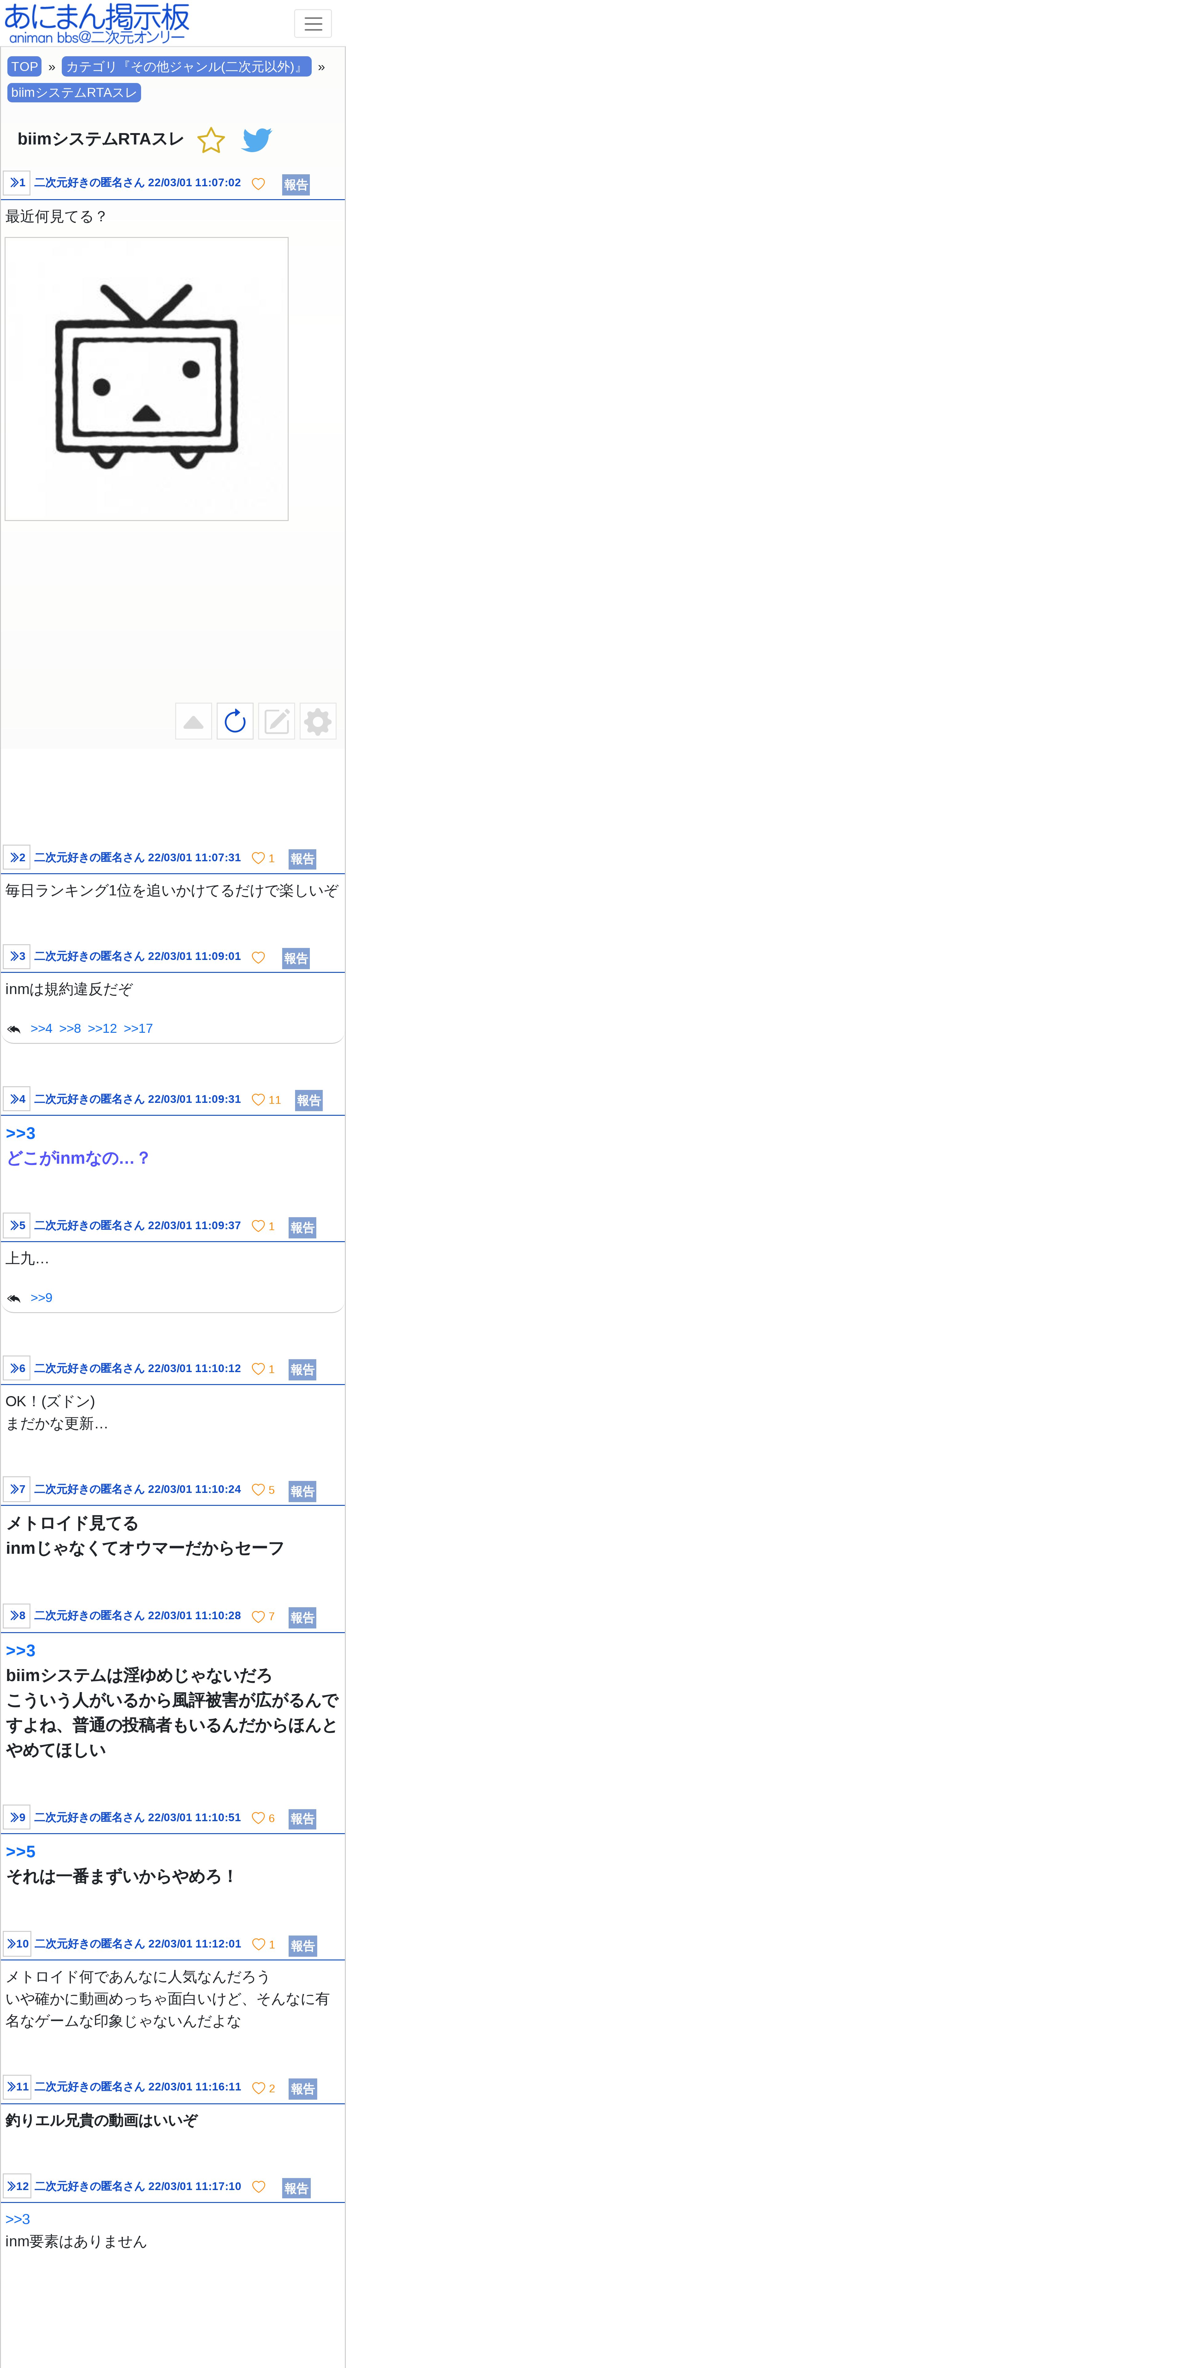This screenshot has width=1184, height=2368.
Task: Follow the >>5 anchor in post 9
Action: (20, 1852)
